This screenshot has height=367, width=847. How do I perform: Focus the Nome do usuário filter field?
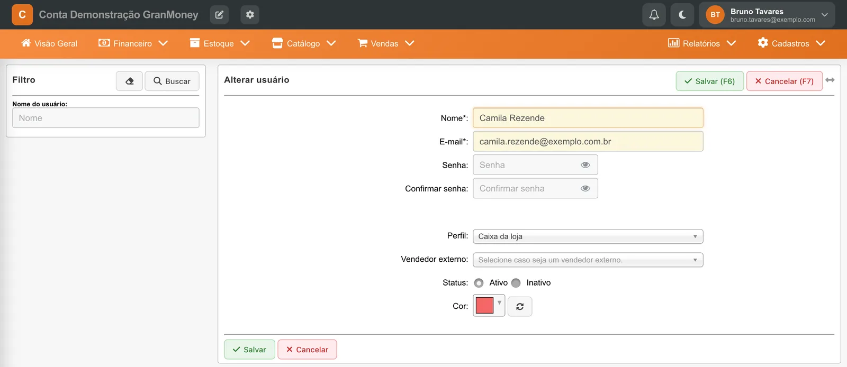(106, 118)
